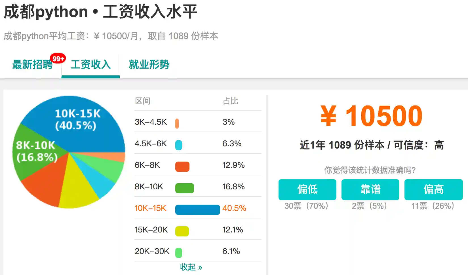Select the highlighted 10K–15K range label
468x275 pixels.
(150, 208)
